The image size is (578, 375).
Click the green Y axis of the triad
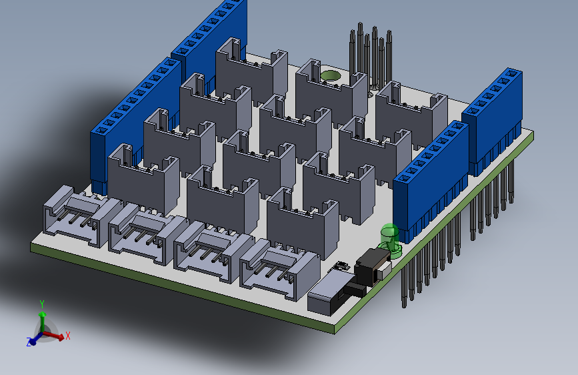[x=43, y=321]
